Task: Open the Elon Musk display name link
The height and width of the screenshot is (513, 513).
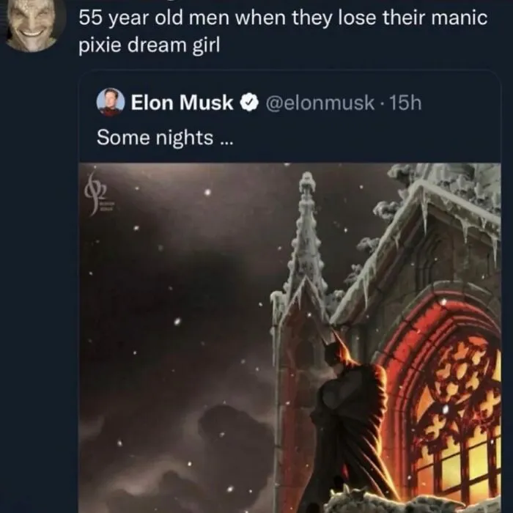Action: click(x=182, y=103)
